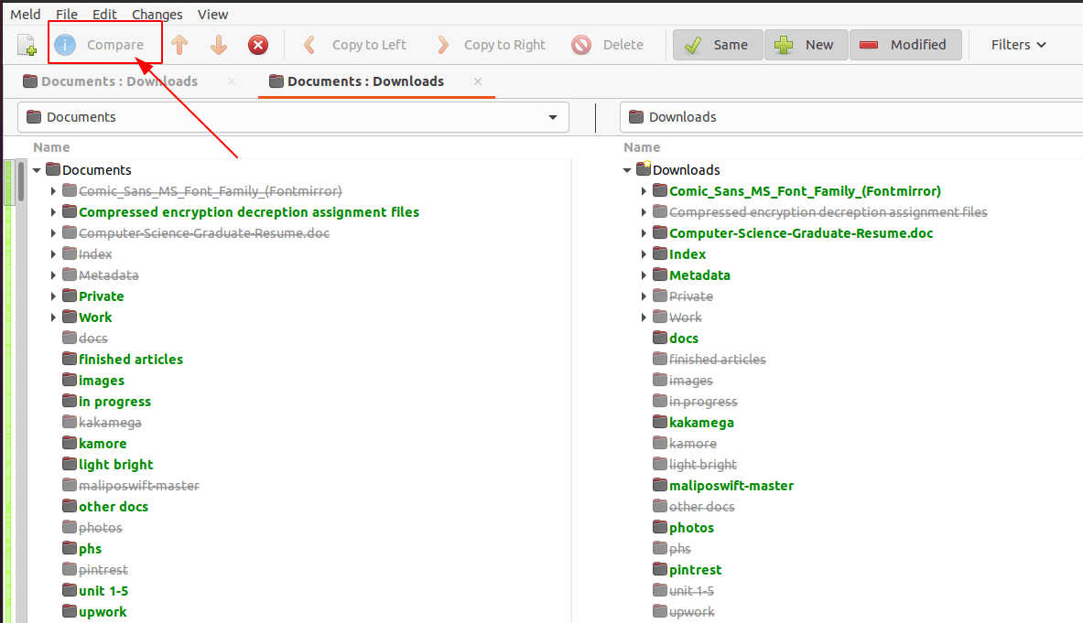
Task: Toggle the New files filter
Action: click(806, 45)
